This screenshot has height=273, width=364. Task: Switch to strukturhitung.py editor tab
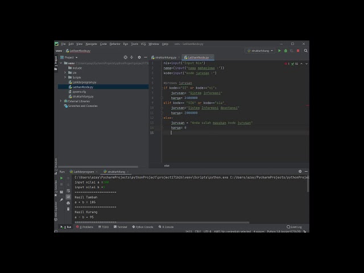pyautogui.click(x=166, y=57)
